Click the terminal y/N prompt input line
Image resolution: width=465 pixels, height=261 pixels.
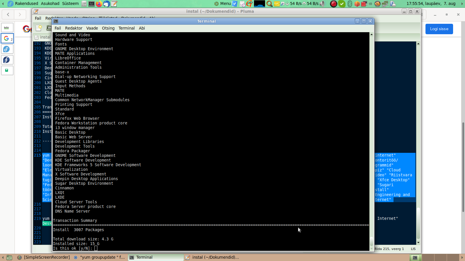pos(211,248)
